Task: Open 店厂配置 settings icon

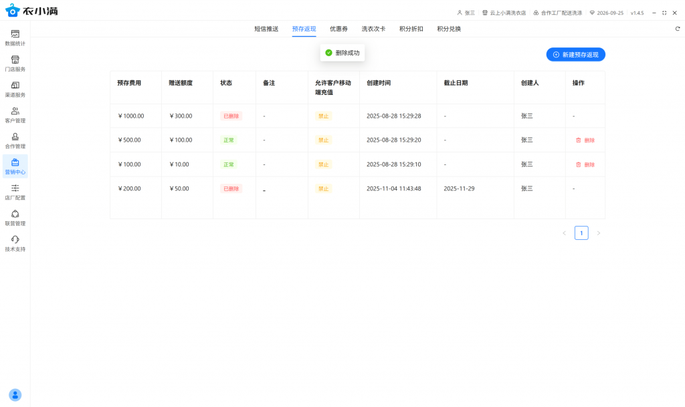Action: (15, 188)
